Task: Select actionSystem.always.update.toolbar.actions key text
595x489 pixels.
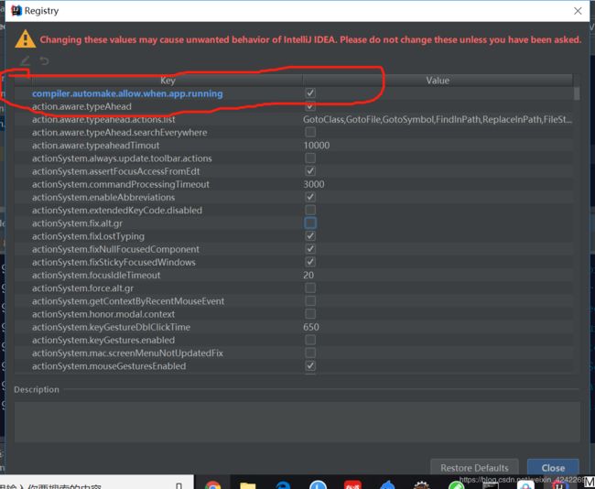Action: point(122,158)
